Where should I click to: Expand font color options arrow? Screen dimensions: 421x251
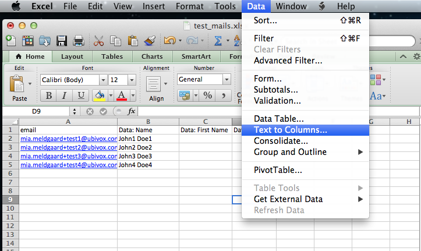[x=133, y=96]
